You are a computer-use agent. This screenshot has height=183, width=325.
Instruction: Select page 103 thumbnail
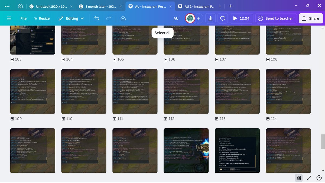[x=32, y=40]
